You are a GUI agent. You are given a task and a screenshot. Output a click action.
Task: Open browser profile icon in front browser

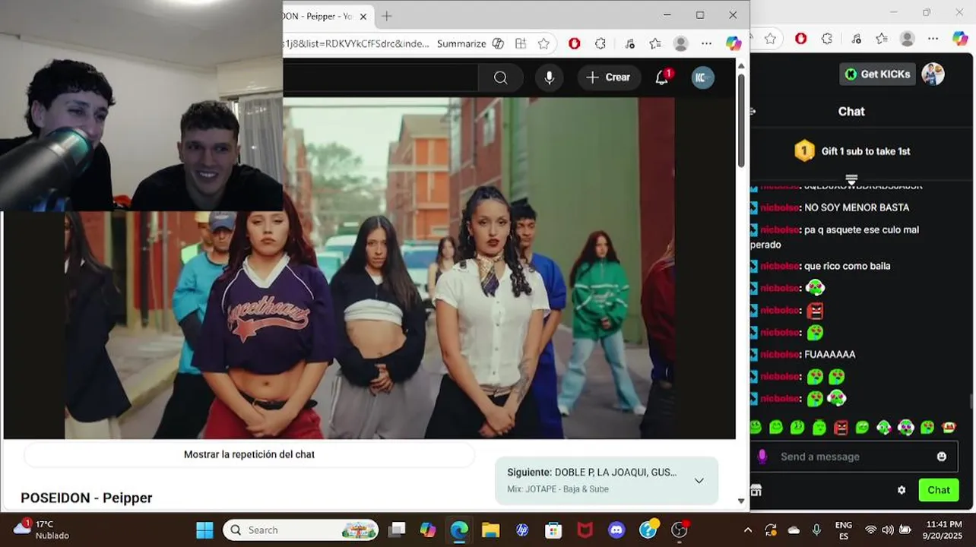[681, 44]
